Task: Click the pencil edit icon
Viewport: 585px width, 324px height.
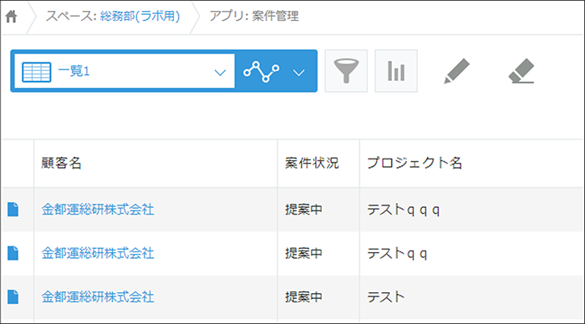Action: [456, 71]
